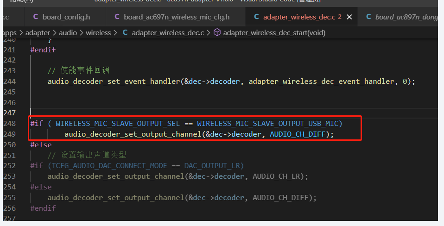This screenshot has width=444, height=226.
Task: Select the adapter_wireless_dec.c tab
Action: (x=299, y=17)
